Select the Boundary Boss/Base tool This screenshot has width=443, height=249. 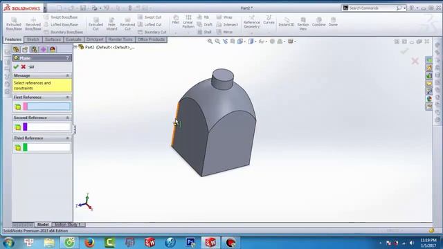point(64,32)
